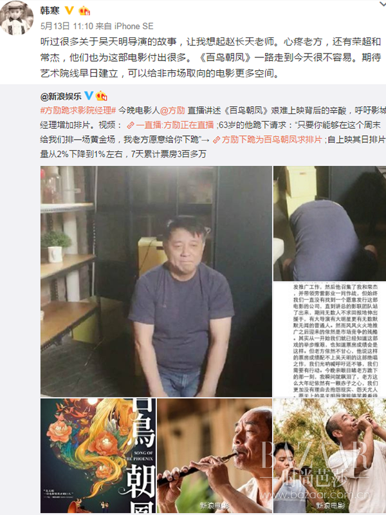Open the @新浪娱乐 account link
This screenshot has height=515, width=386.
[60, 96]
